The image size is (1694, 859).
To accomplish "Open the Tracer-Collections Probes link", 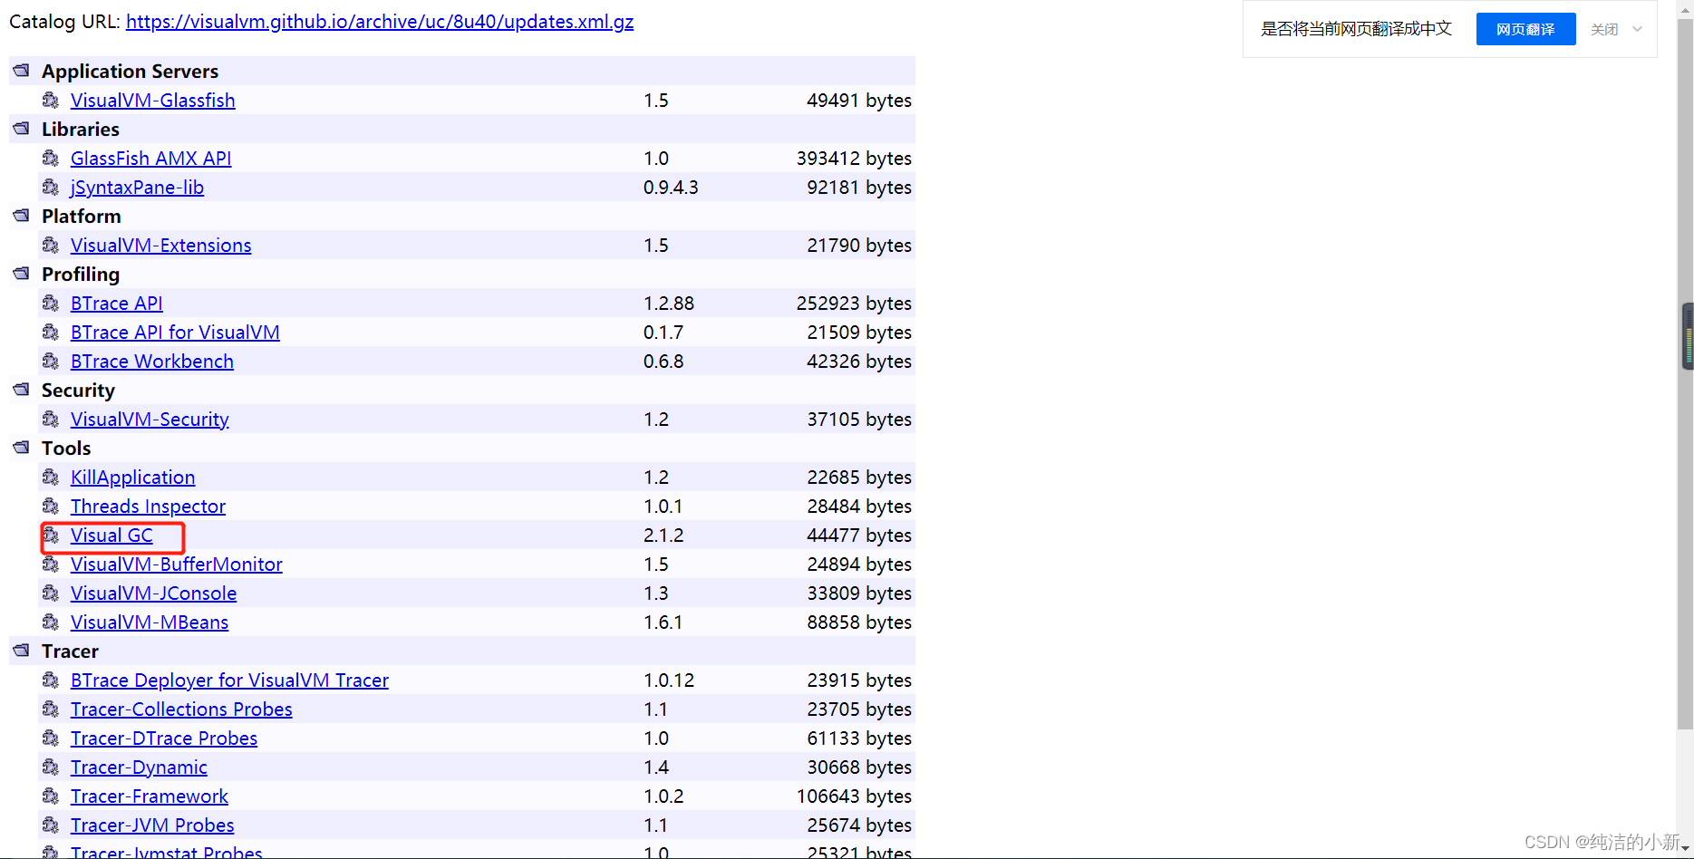I will [181, 709].
